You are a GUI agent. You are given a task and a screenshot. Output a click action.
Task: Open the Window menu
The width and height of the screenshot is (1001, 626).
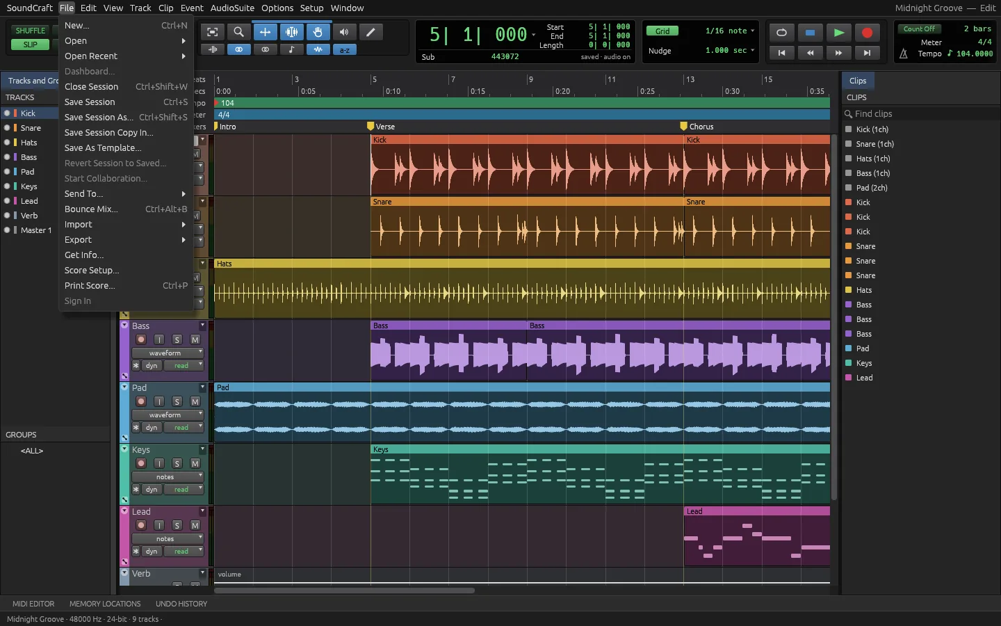coord(347,8)
